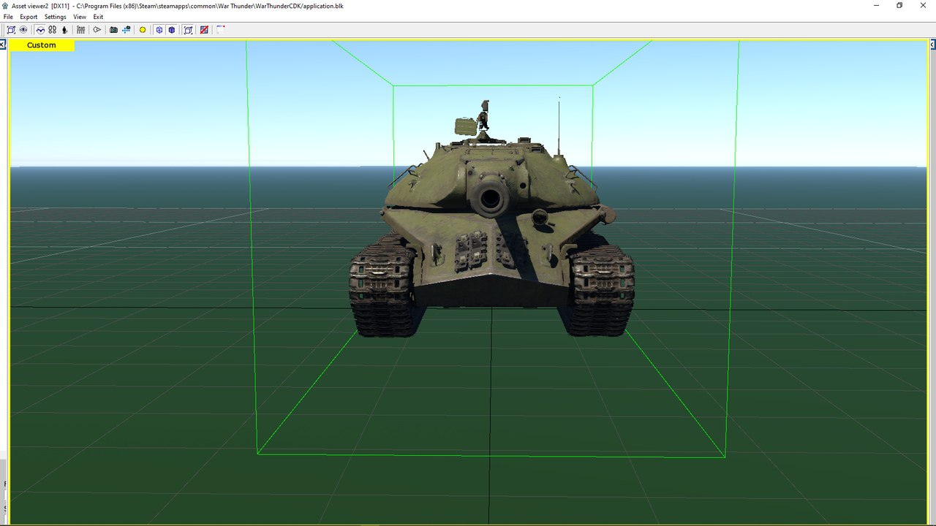Click the tank model in viewport
936x526 pixels.
pyautogui.click(x=491, y=219)
